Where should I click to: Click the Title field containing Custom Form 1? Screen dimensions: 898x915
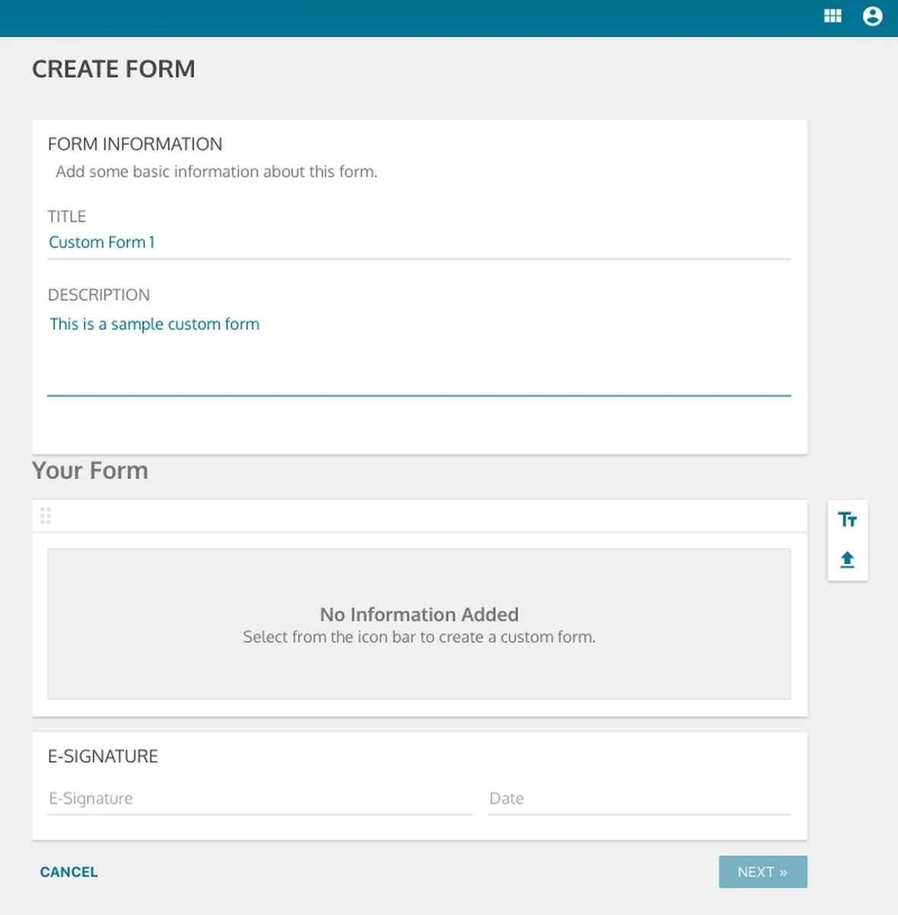point(419,242)
